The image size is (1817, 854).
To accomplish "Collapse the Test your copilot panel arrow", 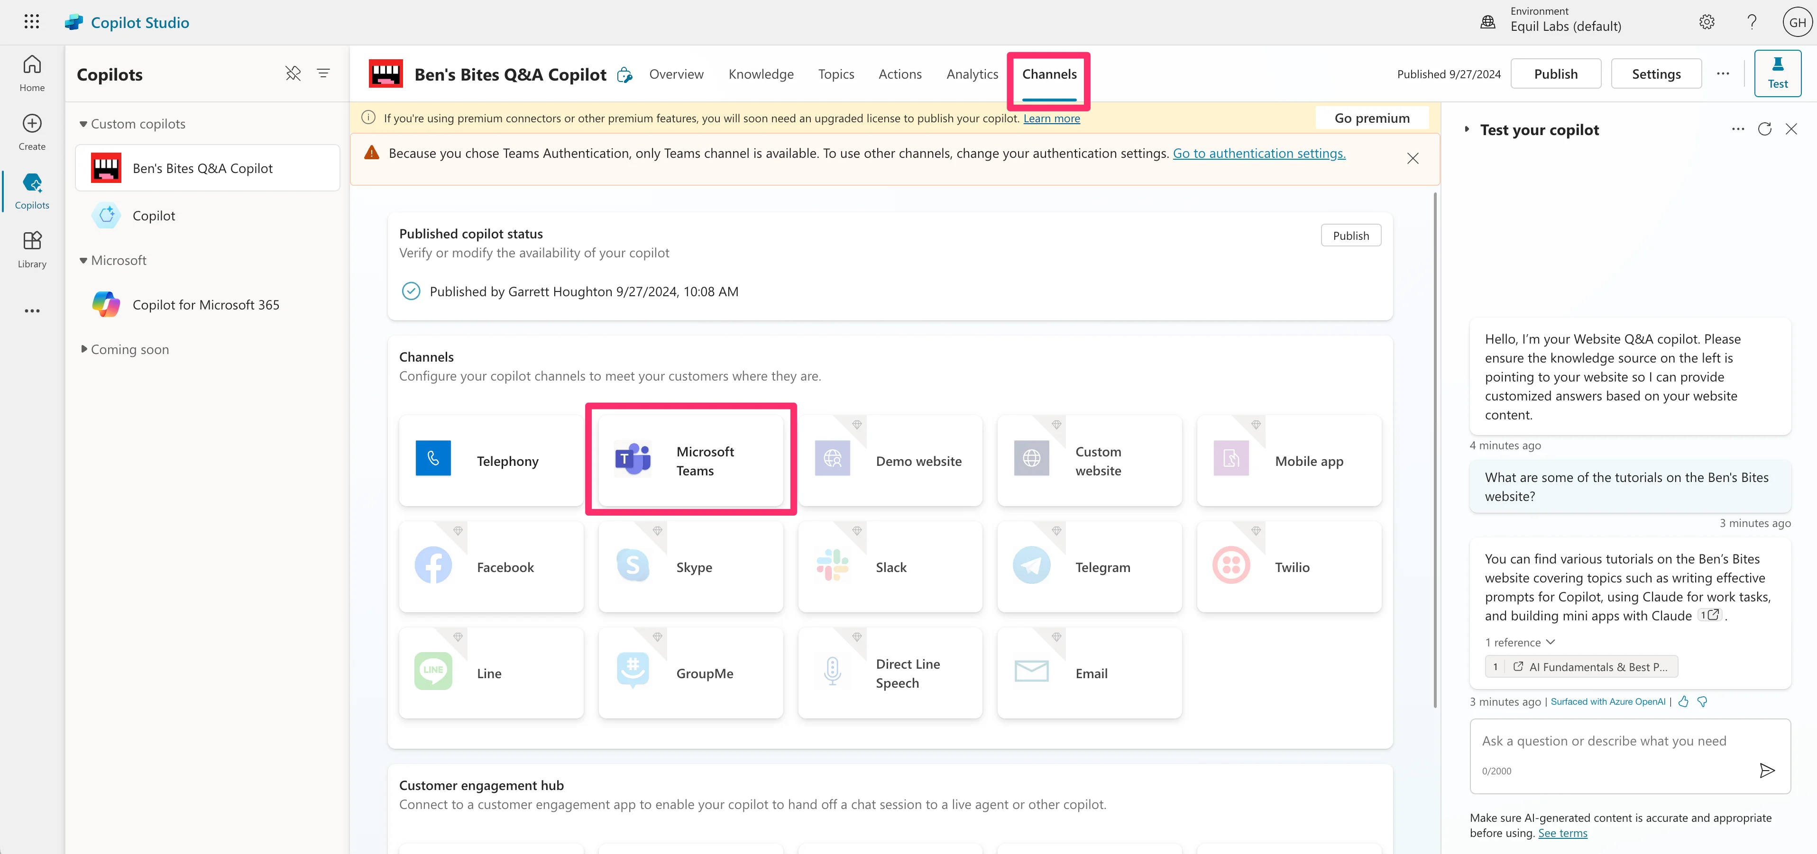I will point(1467,129).
